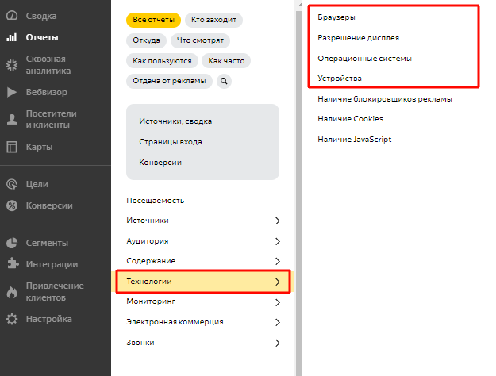Select the Все отчеты filter chip

[153, 20]
